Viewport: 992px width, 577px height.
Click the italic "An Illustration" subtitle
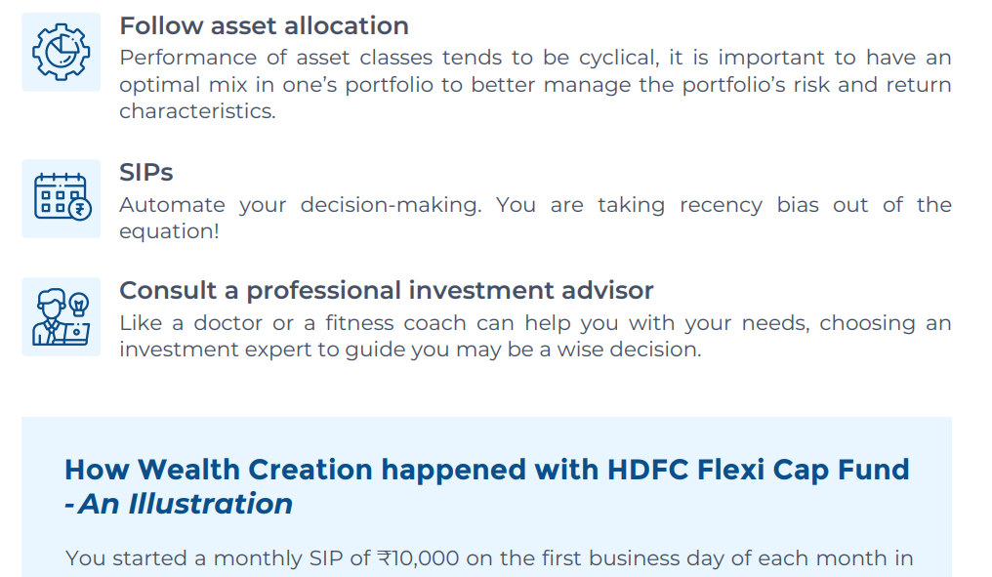tap(186, 504)
